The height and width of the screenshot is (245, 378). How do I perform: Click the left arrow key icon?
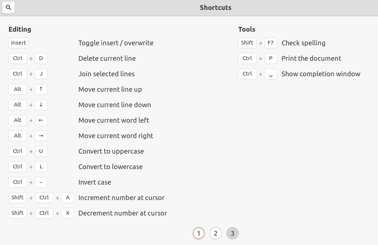point(41,120)
